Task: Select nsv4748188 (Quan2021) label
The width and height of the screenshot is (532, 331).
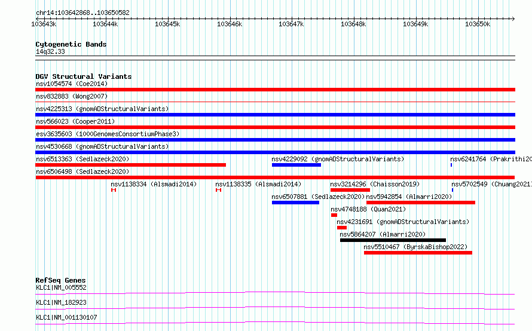Action: [x=368, y=209]
